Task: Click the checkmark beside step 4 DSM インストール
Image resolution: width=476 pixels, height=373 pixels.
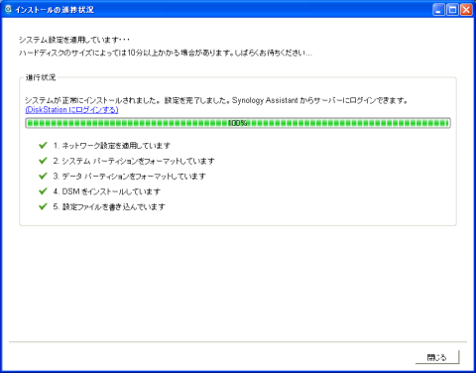Action: point(43,191)
